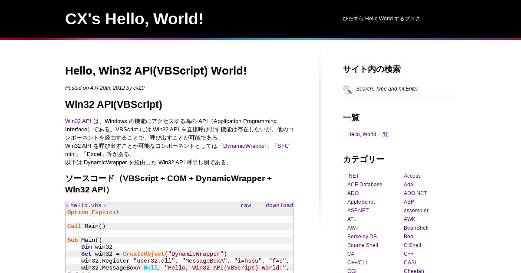Select the C++ category
The width and height of the screenshot is (521, 273).
pyautogui.click(x=409, y=254)
